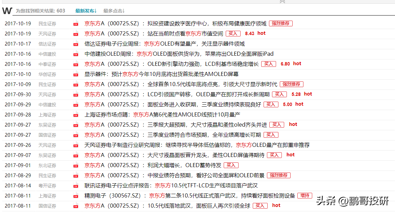Open PDF icon for OLED新引擎动力强劲 report
The image size is (395, 212).
(x=76, y=64)
